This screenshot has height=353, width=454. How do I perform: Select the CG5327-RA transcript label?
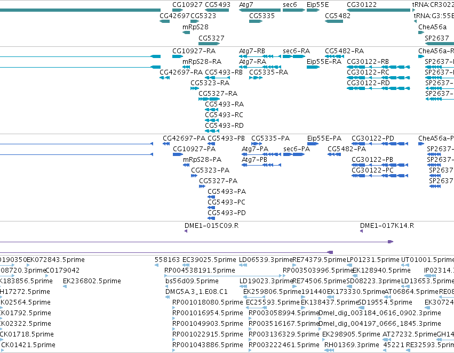[x=218, y=94]
